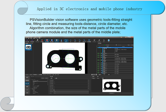Activate the hand pan tool icon
The height and width of the screenshot is (112, 166).
click(x=71, y=40)
